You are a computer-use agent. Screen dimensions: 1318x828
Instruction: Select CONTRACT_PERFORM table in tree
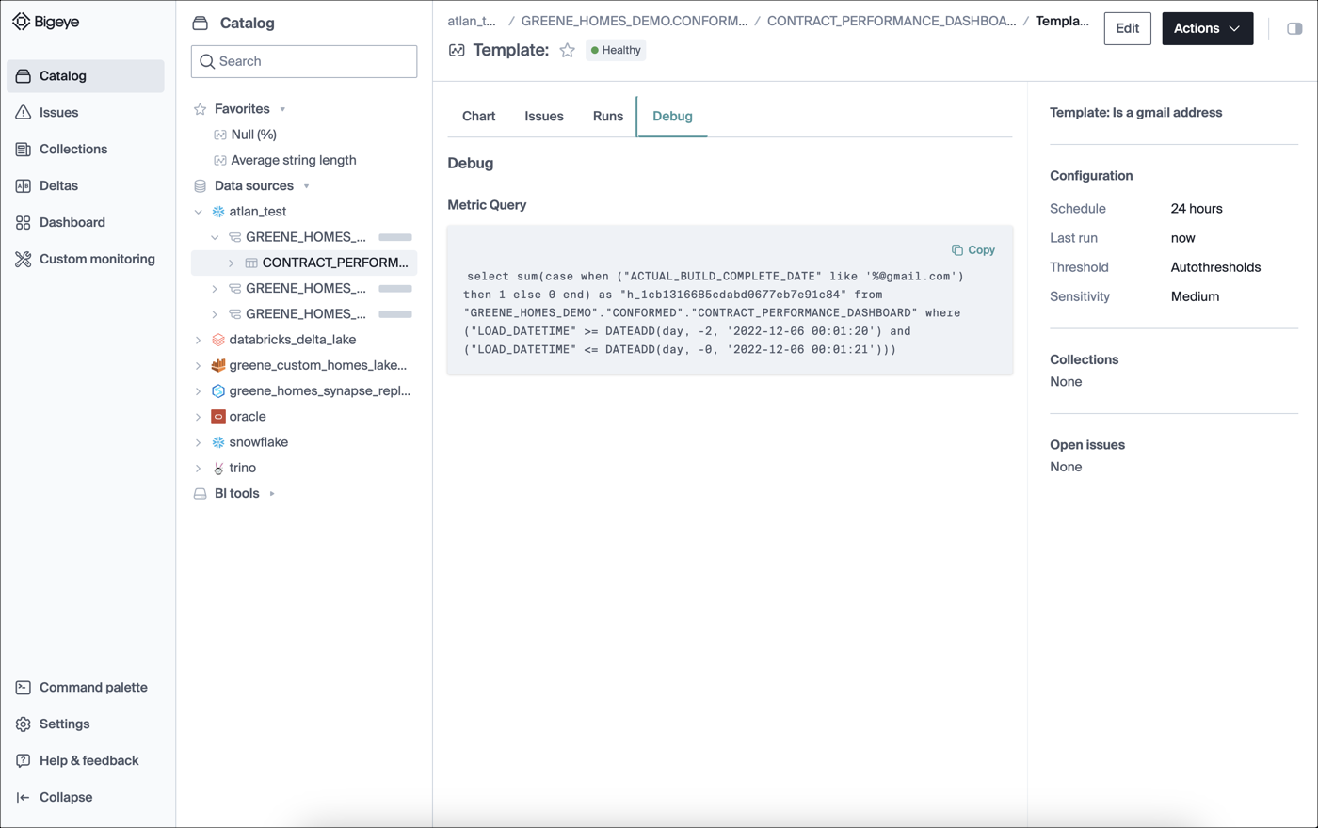pos(334,263)
